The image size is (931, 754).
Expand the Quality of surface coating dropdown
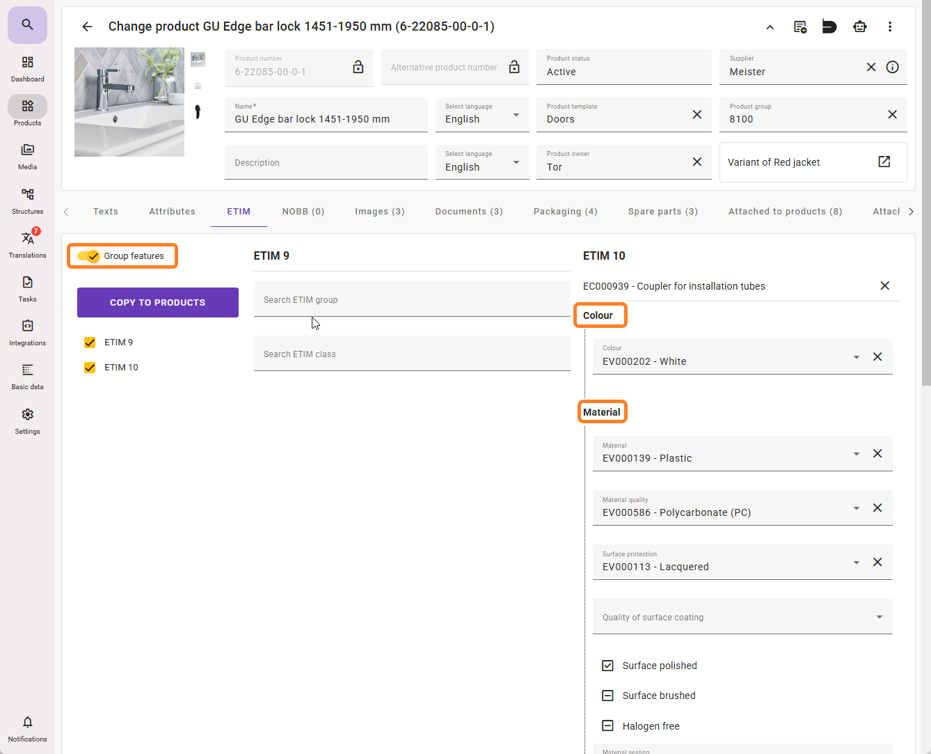879,617
